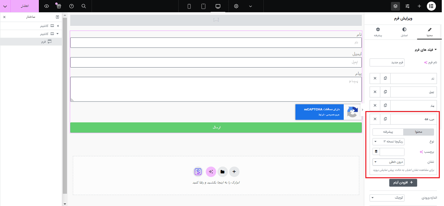This screenshot has width=444, height=206.
Task: Click the add element plus icon in top bar
Action: pyautogui.click(x=419, y=6)
